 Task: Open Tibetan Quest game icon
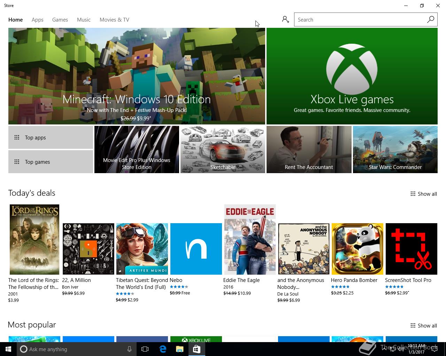tap(142, 249)
